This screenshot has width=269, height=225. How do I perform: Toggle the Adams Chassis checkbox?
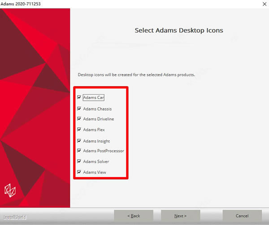pyautogui.click(x=79, y=108)
